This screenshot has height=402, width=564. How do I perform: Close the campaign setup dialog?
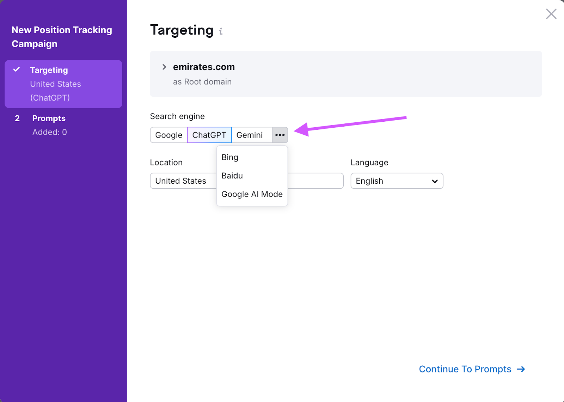point(551,14)
